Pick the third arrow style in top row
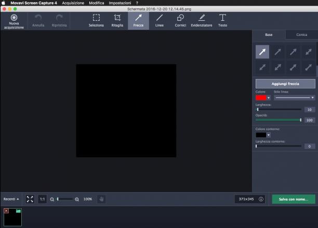318x228 pixels. click(293, 52)
